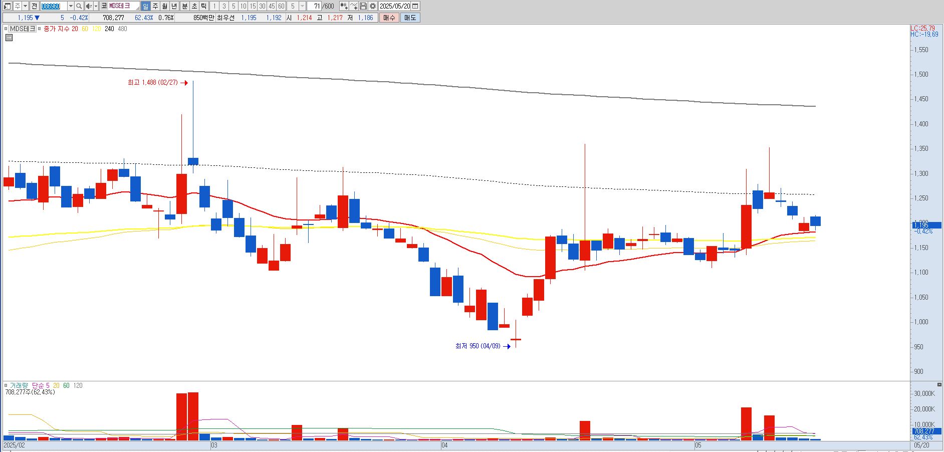Click the red 종가 지수 20 legend

(x=61, y=29)
